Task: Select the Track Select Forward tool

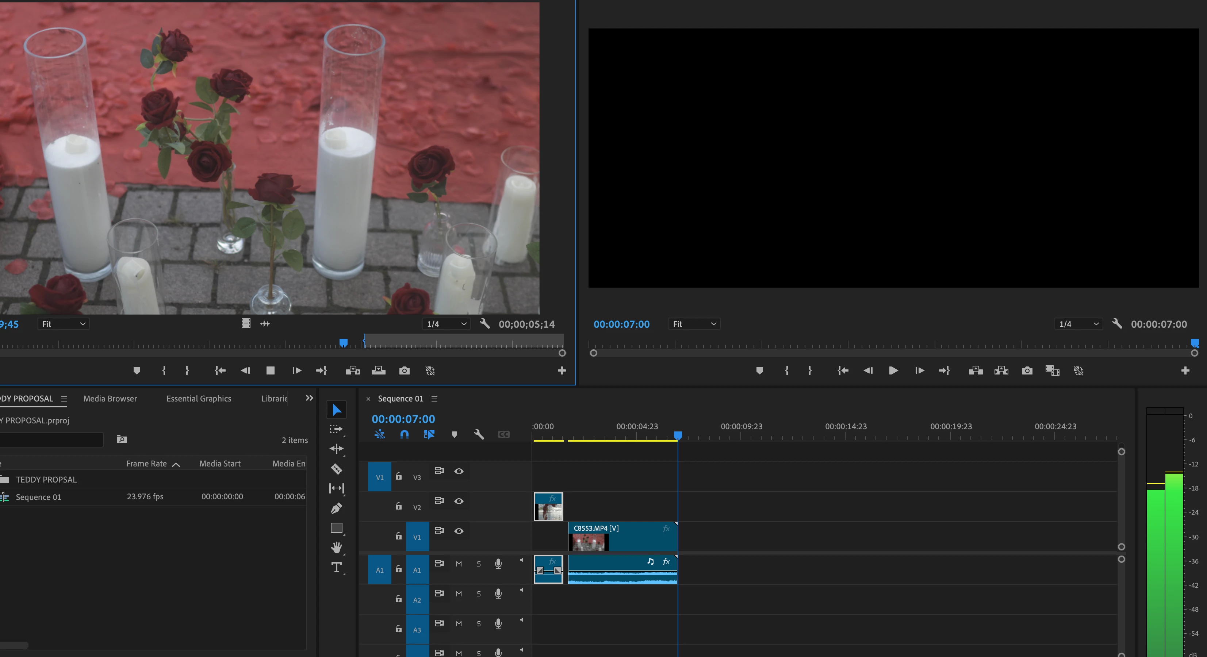Action: click(336, 429)
